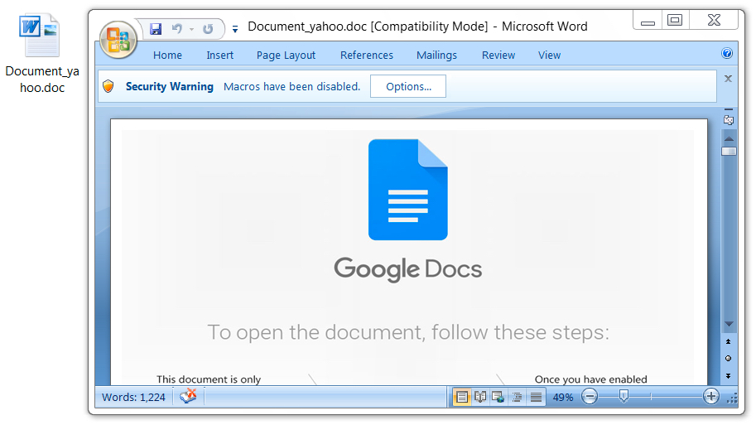Switch to Full Screen Reading view
The image size is (756, 425).
pos(480,397)
